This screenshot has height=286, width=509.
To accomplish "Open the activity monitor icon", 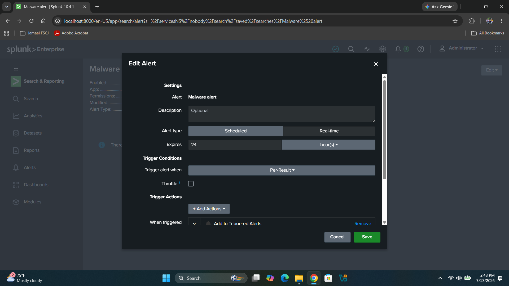I will (367, 49).
